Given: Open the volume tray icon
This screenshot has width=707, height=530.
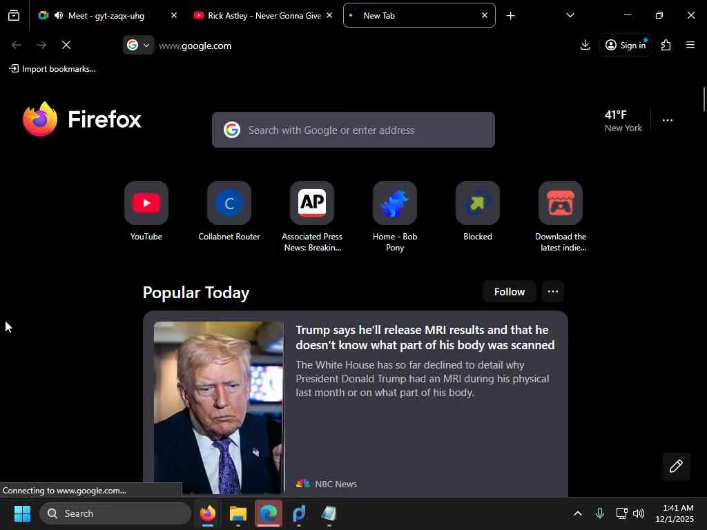Looking at the screenshot, I should [639, 513].
